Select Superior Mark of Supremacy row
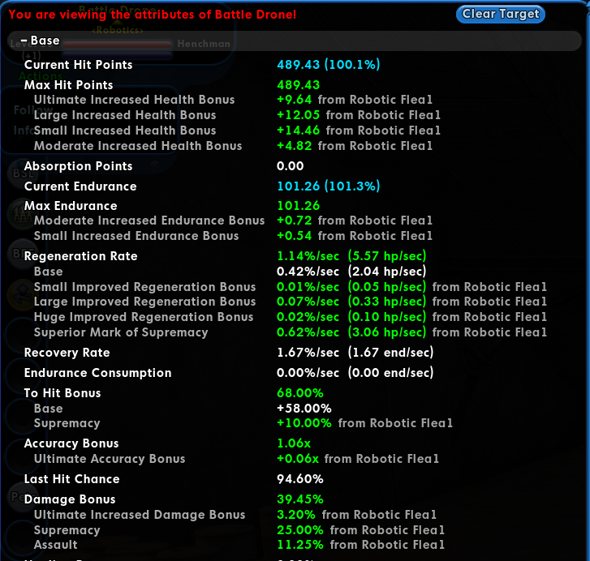Screen dimensions: 590x561 click(x=290, y=332)
